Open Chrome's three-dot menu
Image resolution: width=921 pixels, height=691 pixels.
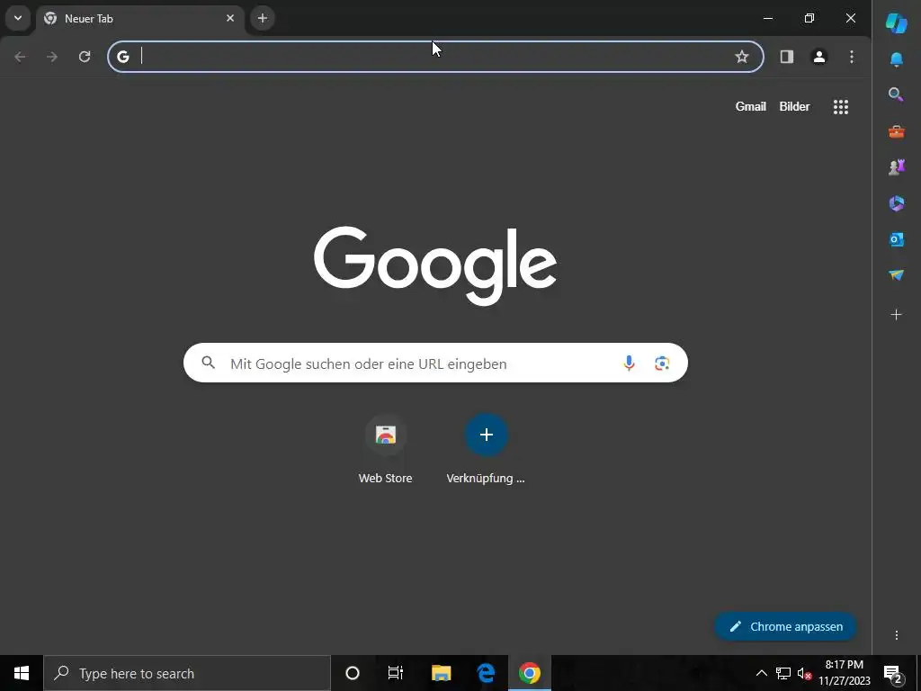click(x=852, y=57)
